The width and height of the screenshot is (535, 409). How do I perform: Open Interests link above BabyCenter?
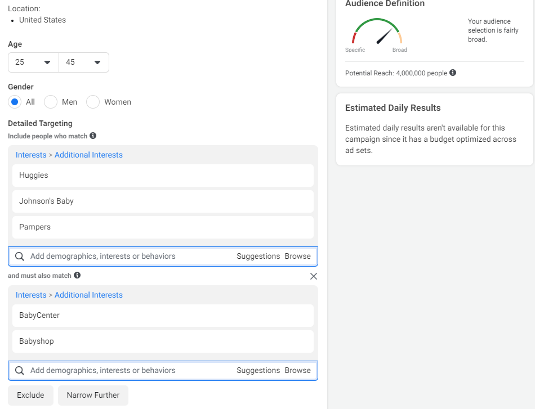(x=31, y=295)
